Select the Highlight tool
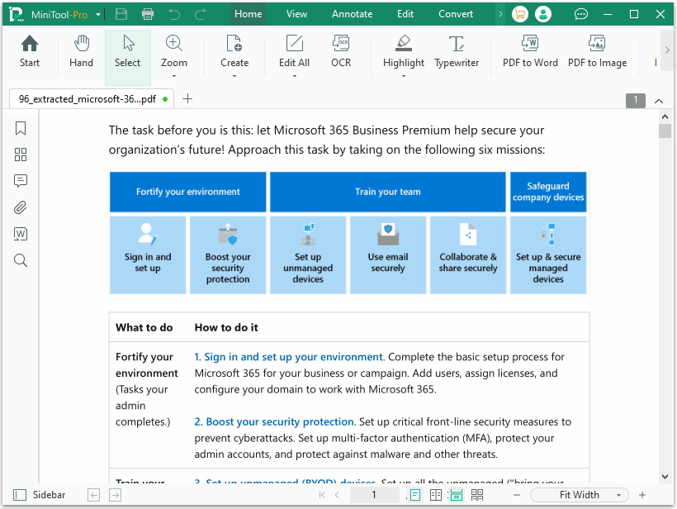 404,52
